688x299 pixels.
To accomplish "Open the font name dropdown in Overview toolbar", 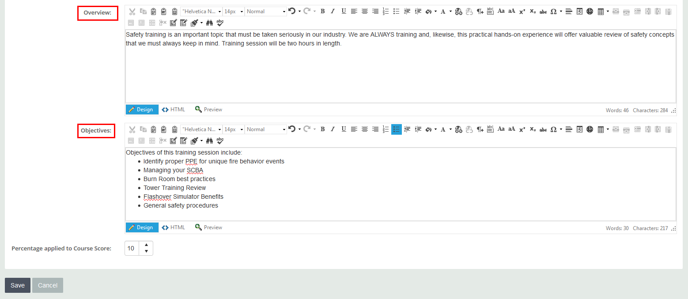I will 201,11.
